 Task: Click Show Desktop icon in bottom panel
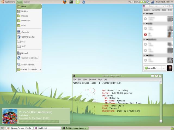(2, 128)
